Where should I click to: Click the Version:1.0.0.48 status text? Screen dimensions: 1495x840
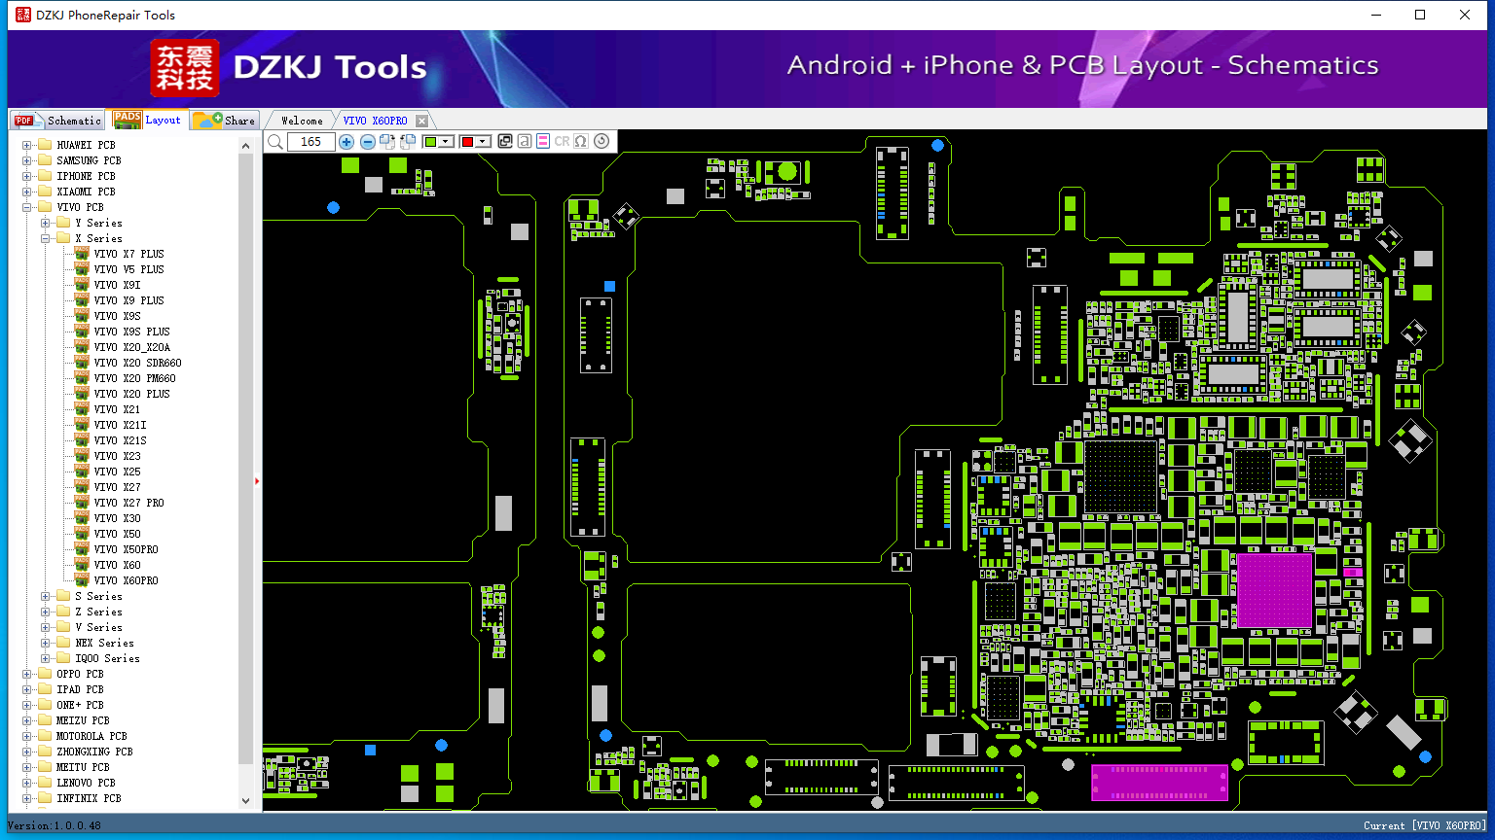tap(55, 825)
